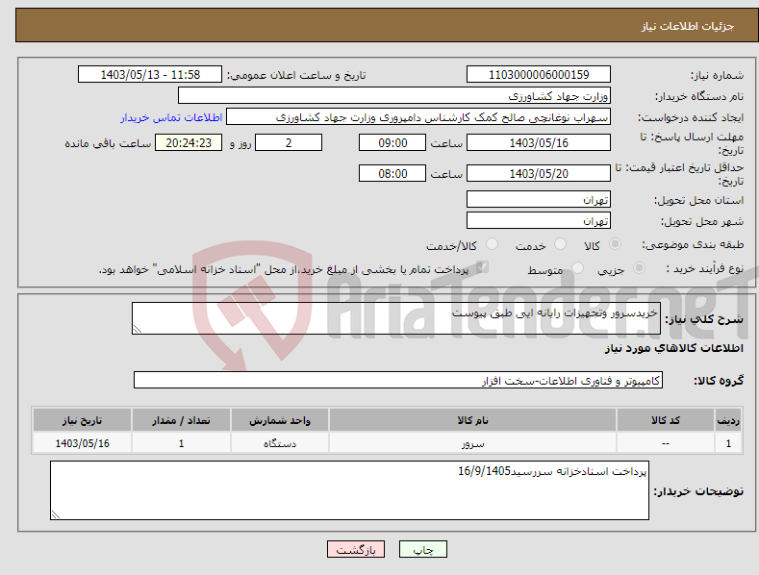Viewport: 759px width, 575px height.
Task: Click the response deadline date 1403/05/16 field
Action: pyautogui.click(x=539, y=142)
